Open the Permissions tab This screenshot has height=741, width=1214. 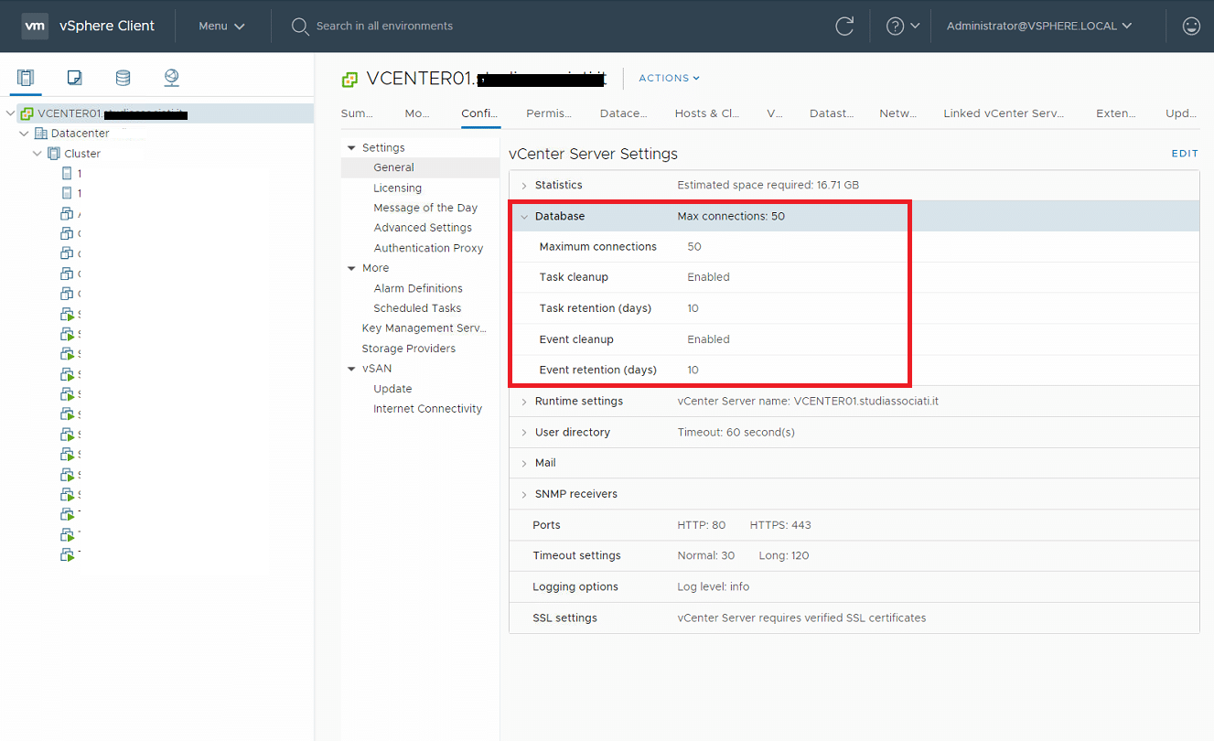pos(549,113)
